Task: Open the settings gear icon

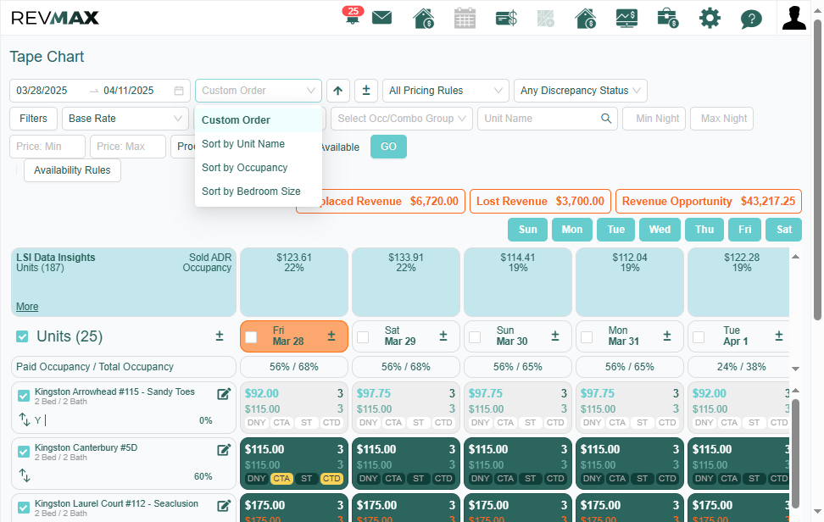Action: 710,19
